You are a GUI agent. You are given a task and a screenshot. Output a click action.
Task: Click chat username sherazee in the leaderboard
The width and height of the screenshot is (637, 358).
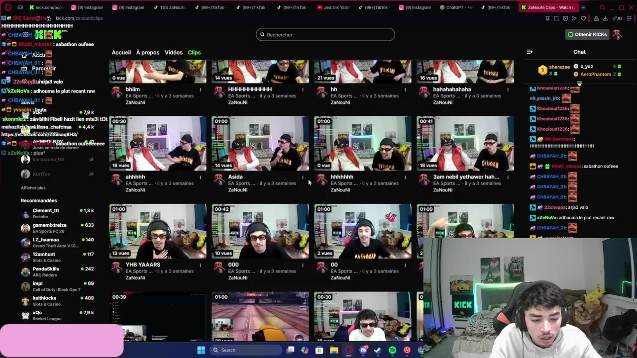click(559, 67)
